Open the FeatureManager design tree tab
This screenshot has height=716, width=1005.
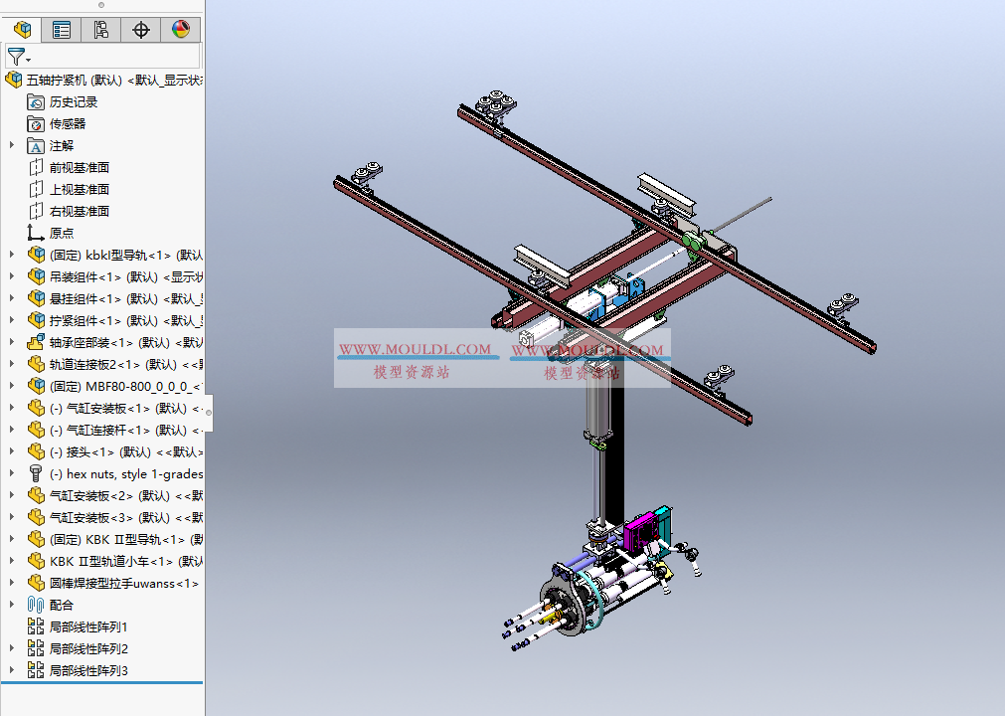tap(22, 30)
